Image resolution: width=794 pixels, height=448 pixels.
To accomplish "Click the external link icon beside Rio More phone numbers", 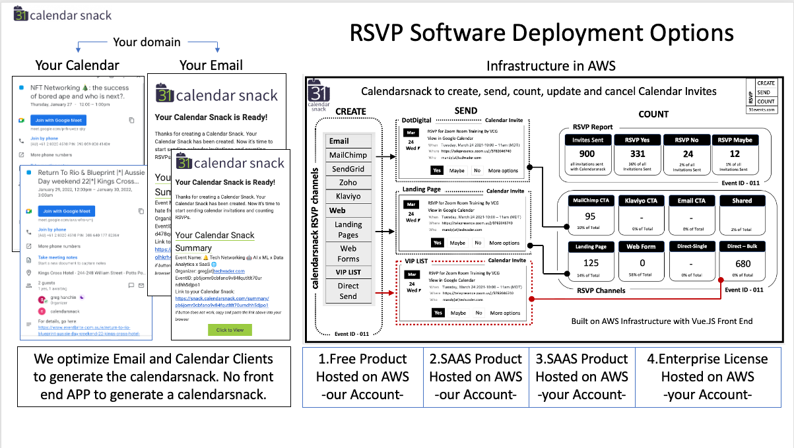I will (x=28, y=246).
